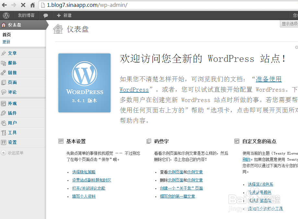Open 我的博客 in the admin bar

[x=26, y=15]
